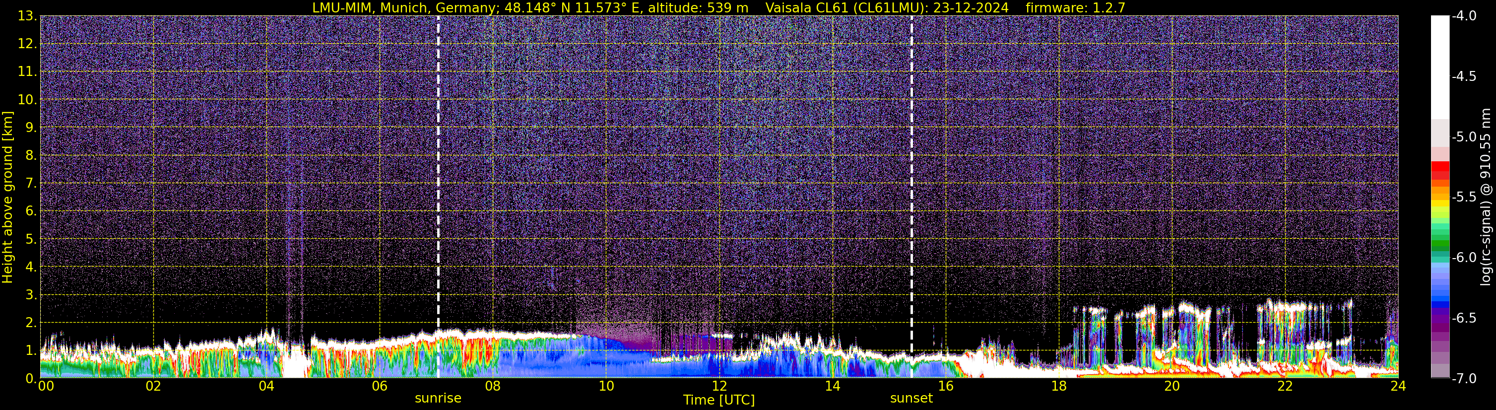Click the '5.' height axis tick label
Image resolution: width=1496 pixels, height=410 pixels.
click(31, 239)
